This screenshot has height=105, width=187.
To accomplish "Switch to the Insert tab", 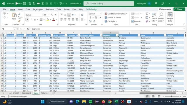I will tap(20, 9).
